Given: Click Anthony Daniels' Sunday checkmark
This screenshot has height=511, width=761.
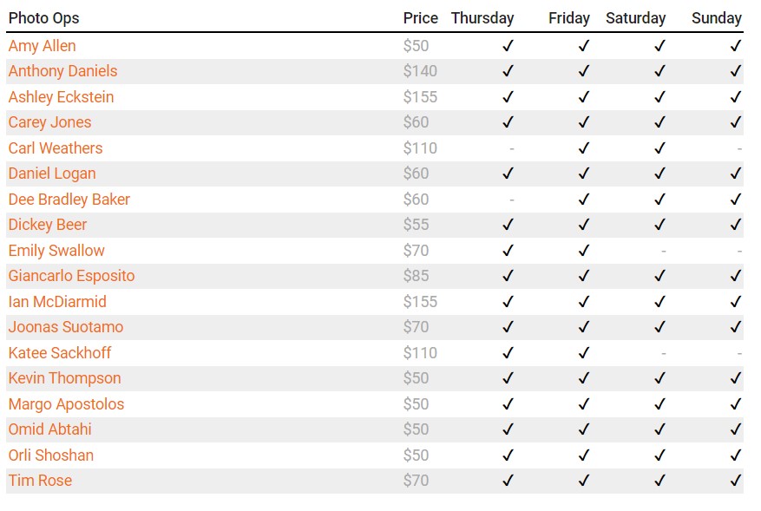Looking at the screenshot, I should point(736,71).
